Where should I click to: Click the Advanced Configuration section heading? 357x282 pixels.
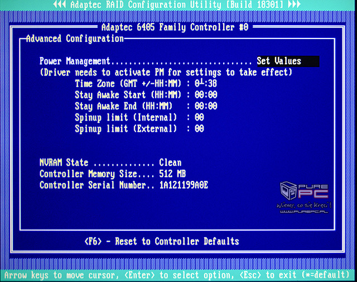tap(75, 39)
